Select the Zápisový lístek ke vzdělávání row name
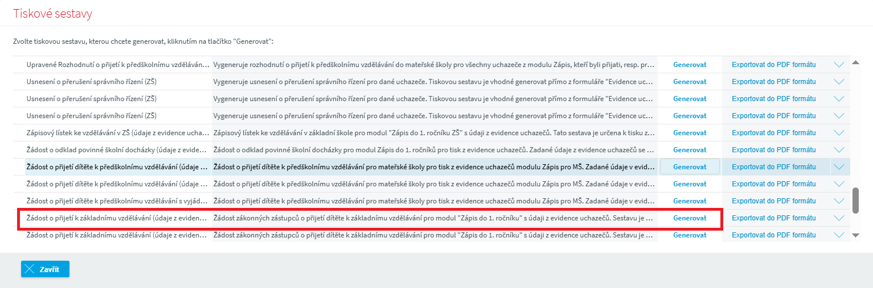 [118, 133]
